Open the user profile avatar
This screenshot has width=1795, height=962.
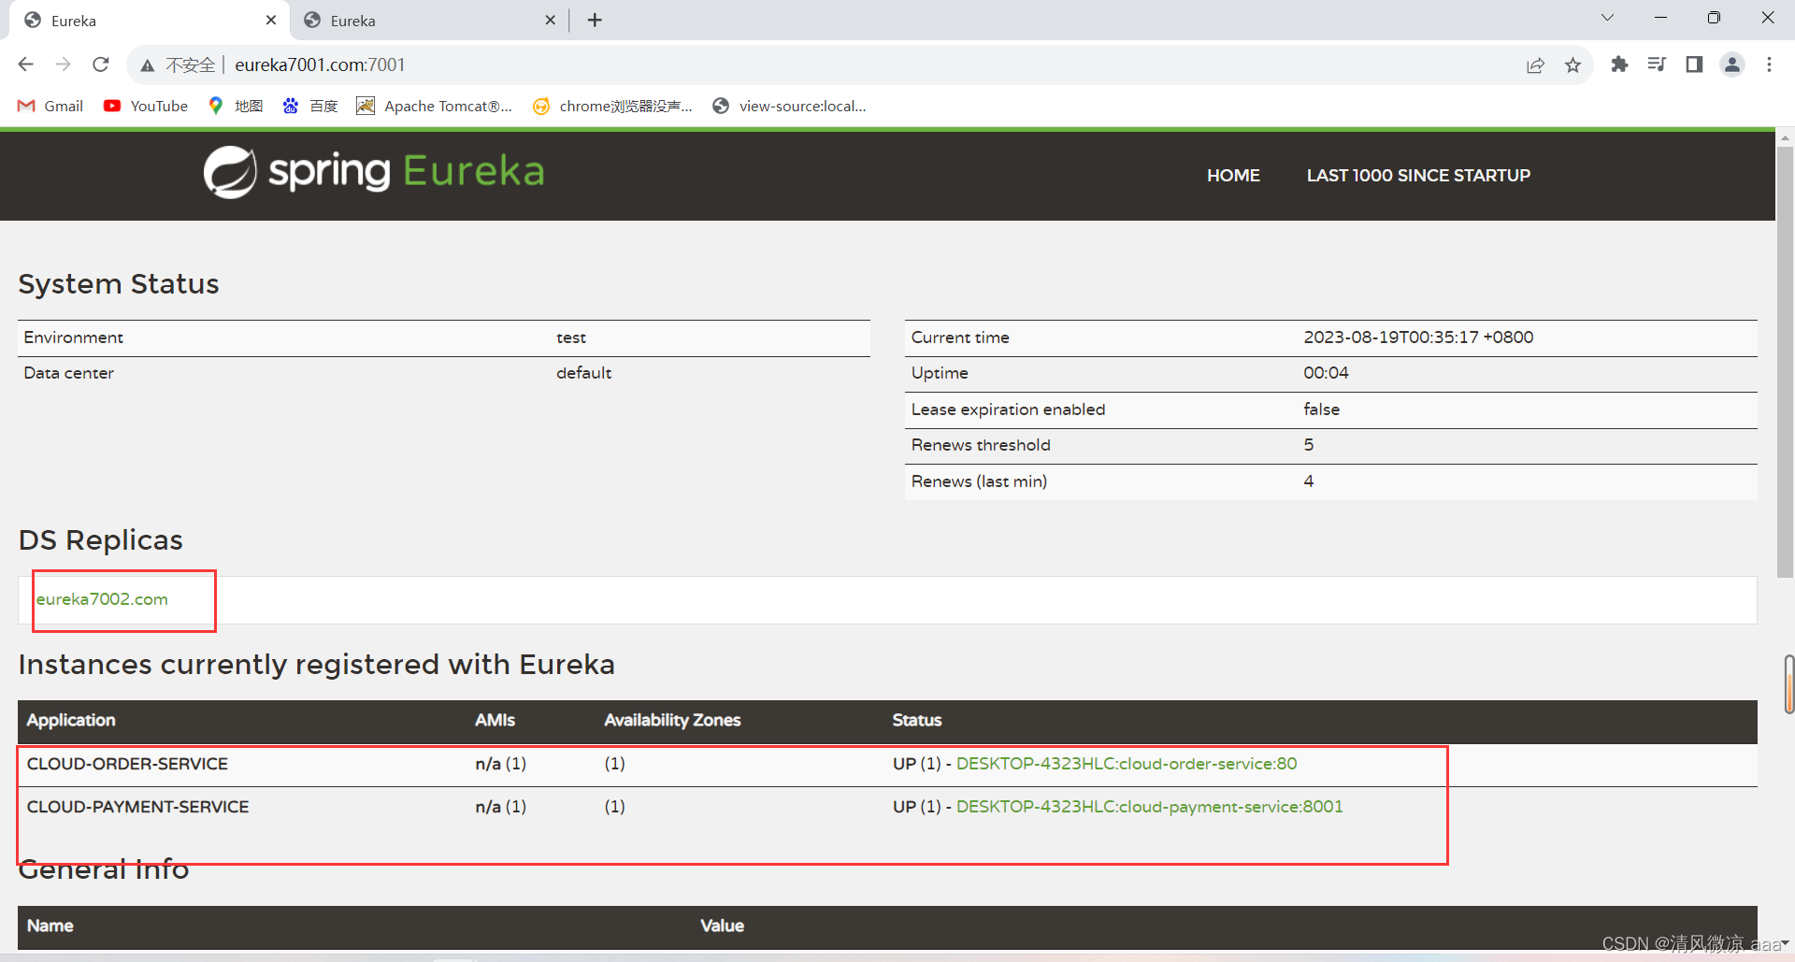[x=1732, y=65]
